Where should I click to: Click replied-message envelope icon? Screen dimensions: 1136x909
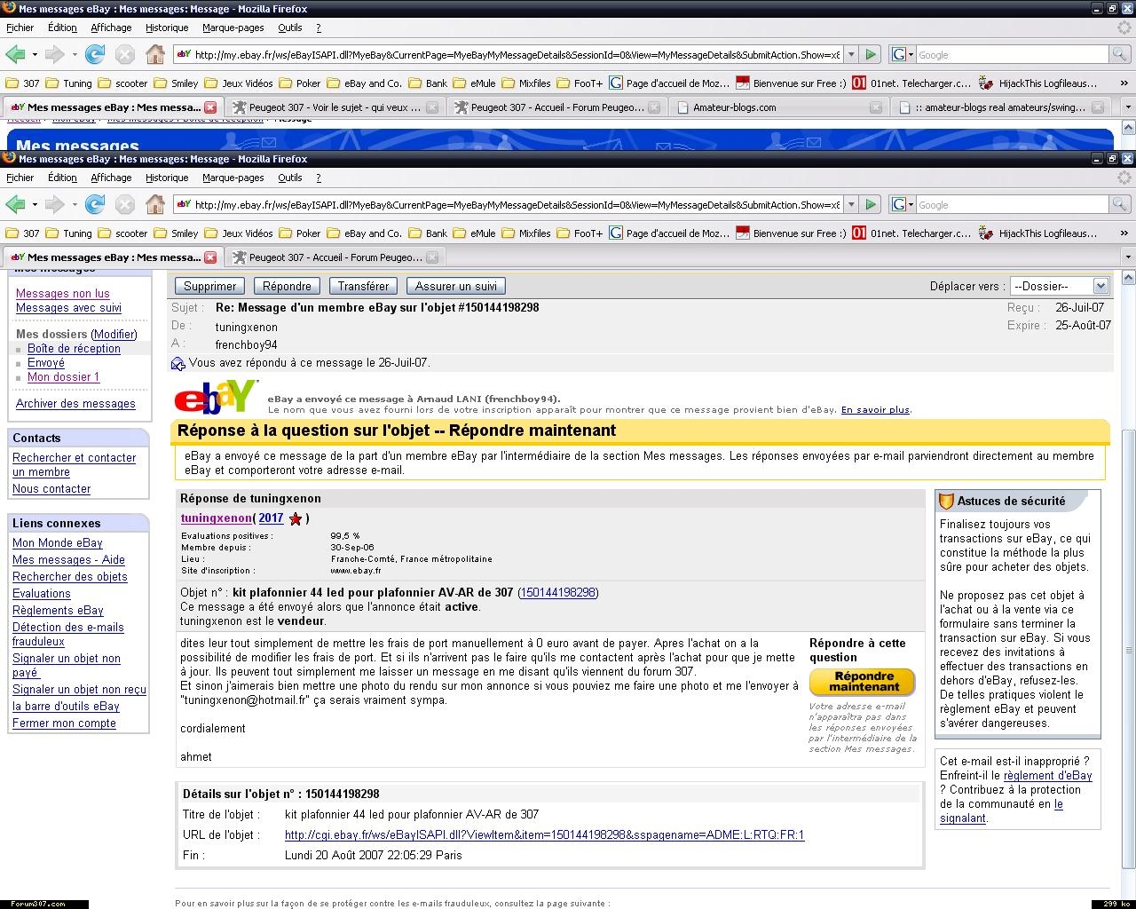pyautogui.click(x=177, y=363)
